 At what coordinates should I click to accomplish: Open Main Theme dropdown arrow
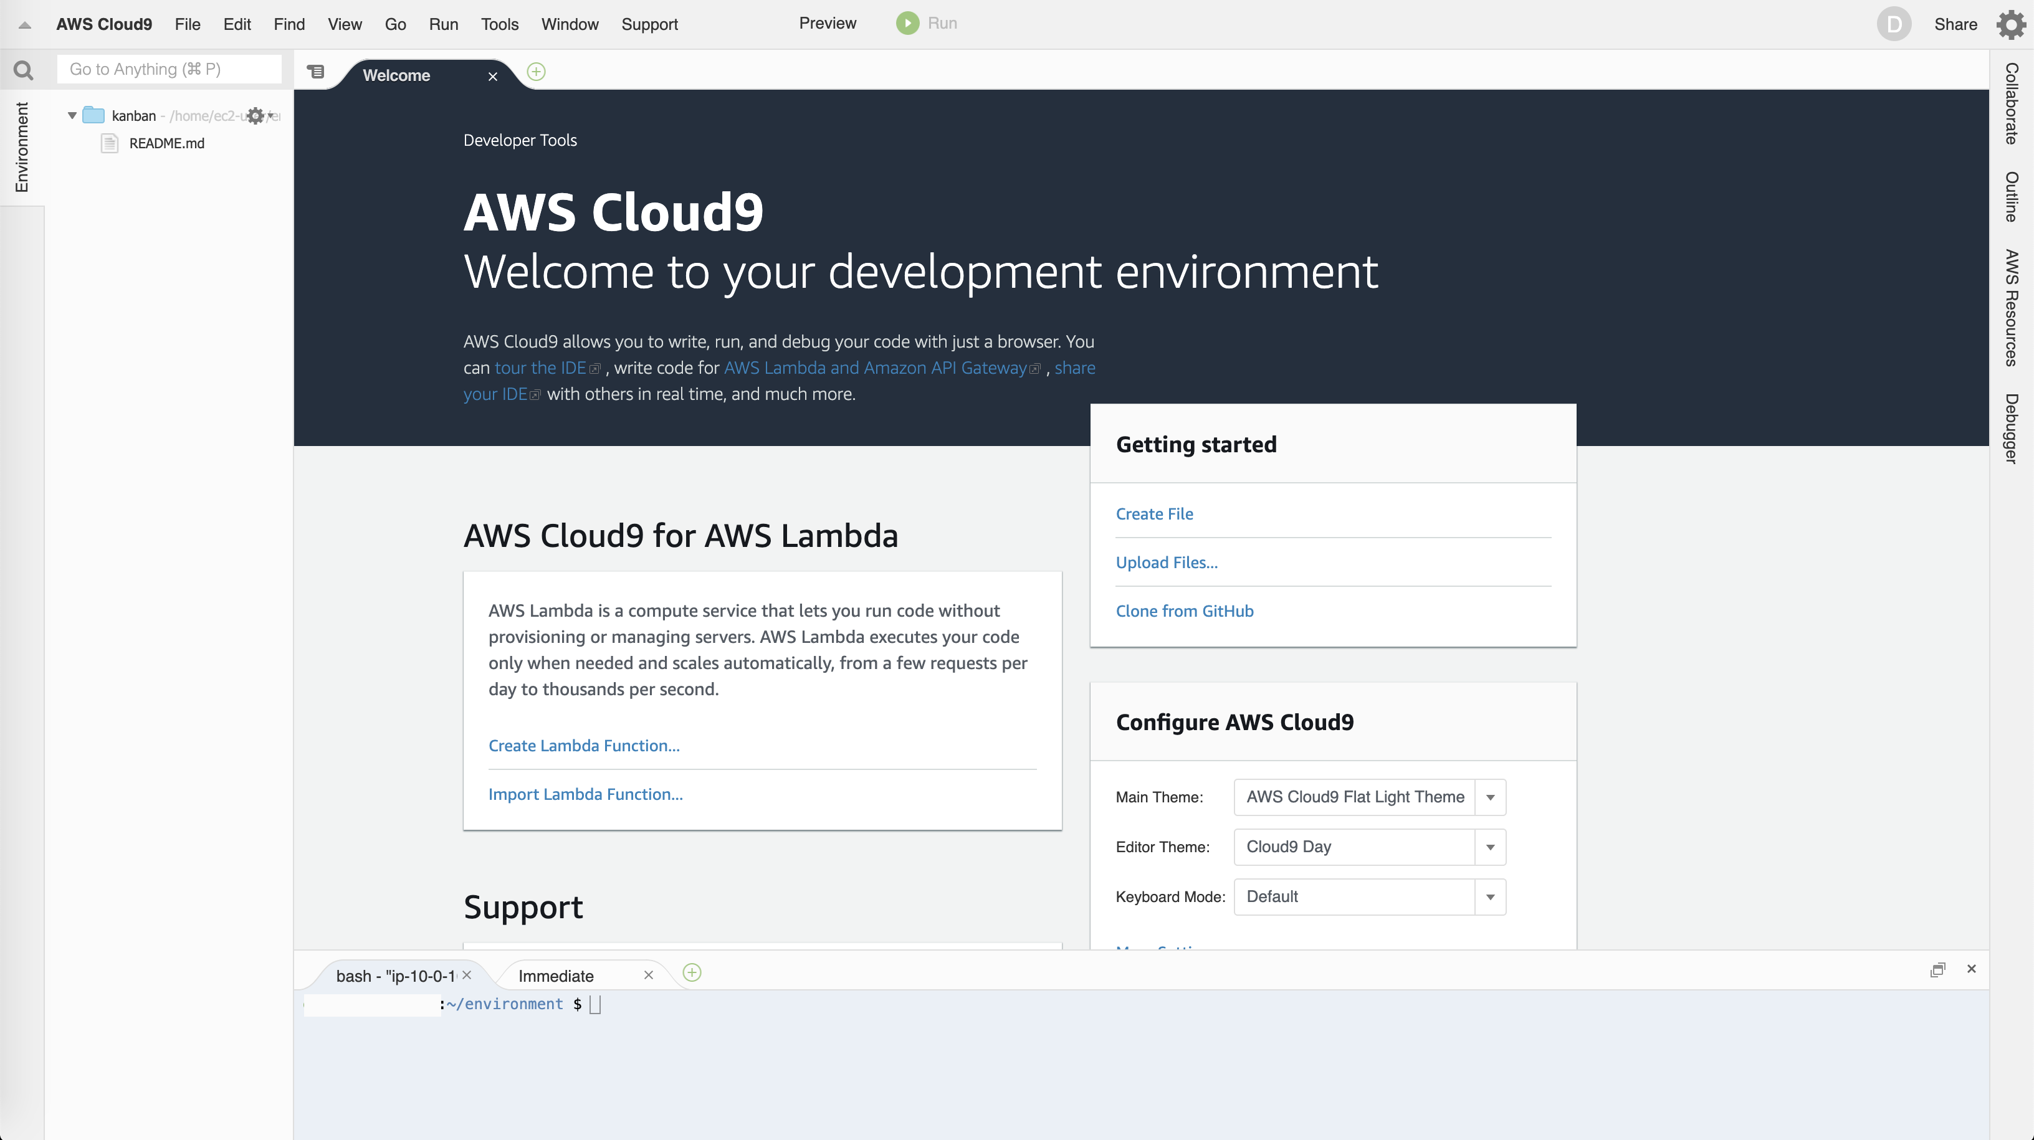click(x=1490, y=797)
